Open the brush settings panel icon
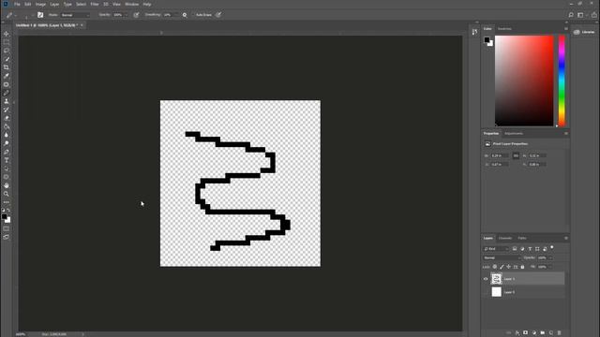The height and width of the screenshot is (337, 600). pos(40,15)
